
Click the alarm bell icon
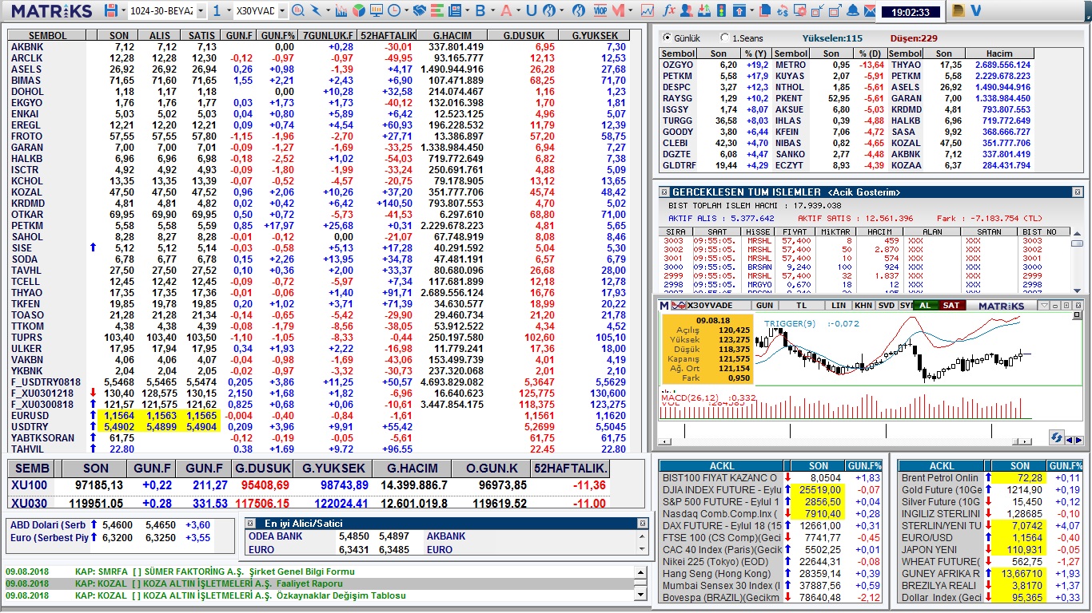pyautogui.click(x=853, y=10)
